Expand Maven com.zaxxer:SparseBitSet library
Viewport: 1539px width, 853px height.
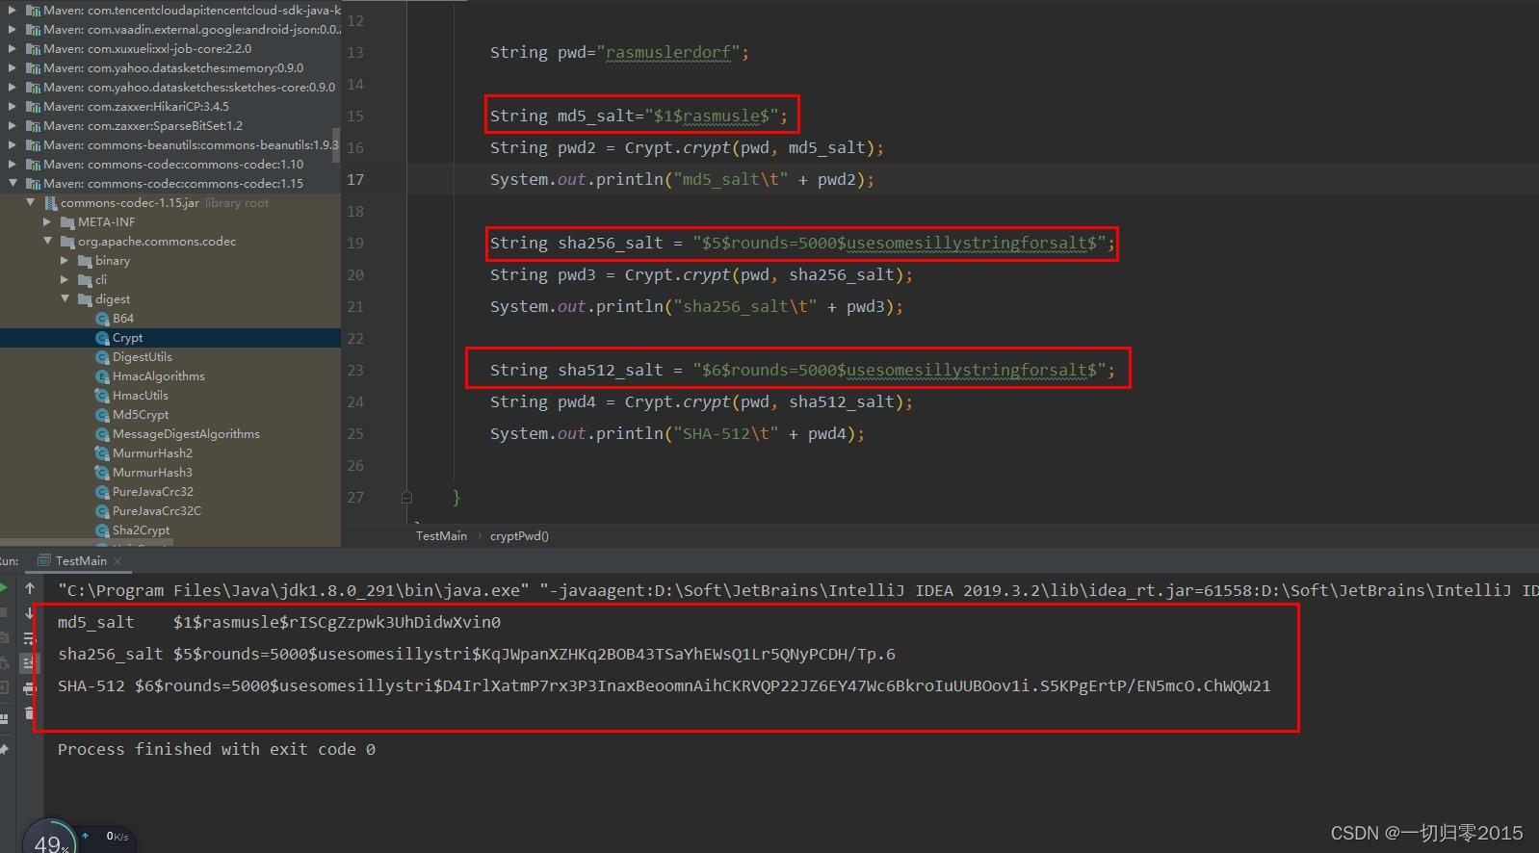coord(13,126)
